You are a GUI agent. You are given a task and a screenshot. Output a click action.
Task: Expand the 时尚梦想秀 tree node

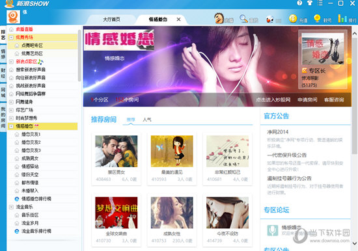pos(11,118)
